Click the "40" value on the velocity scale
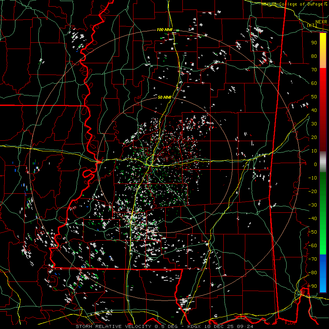The image size is (329, 329). 314,110
